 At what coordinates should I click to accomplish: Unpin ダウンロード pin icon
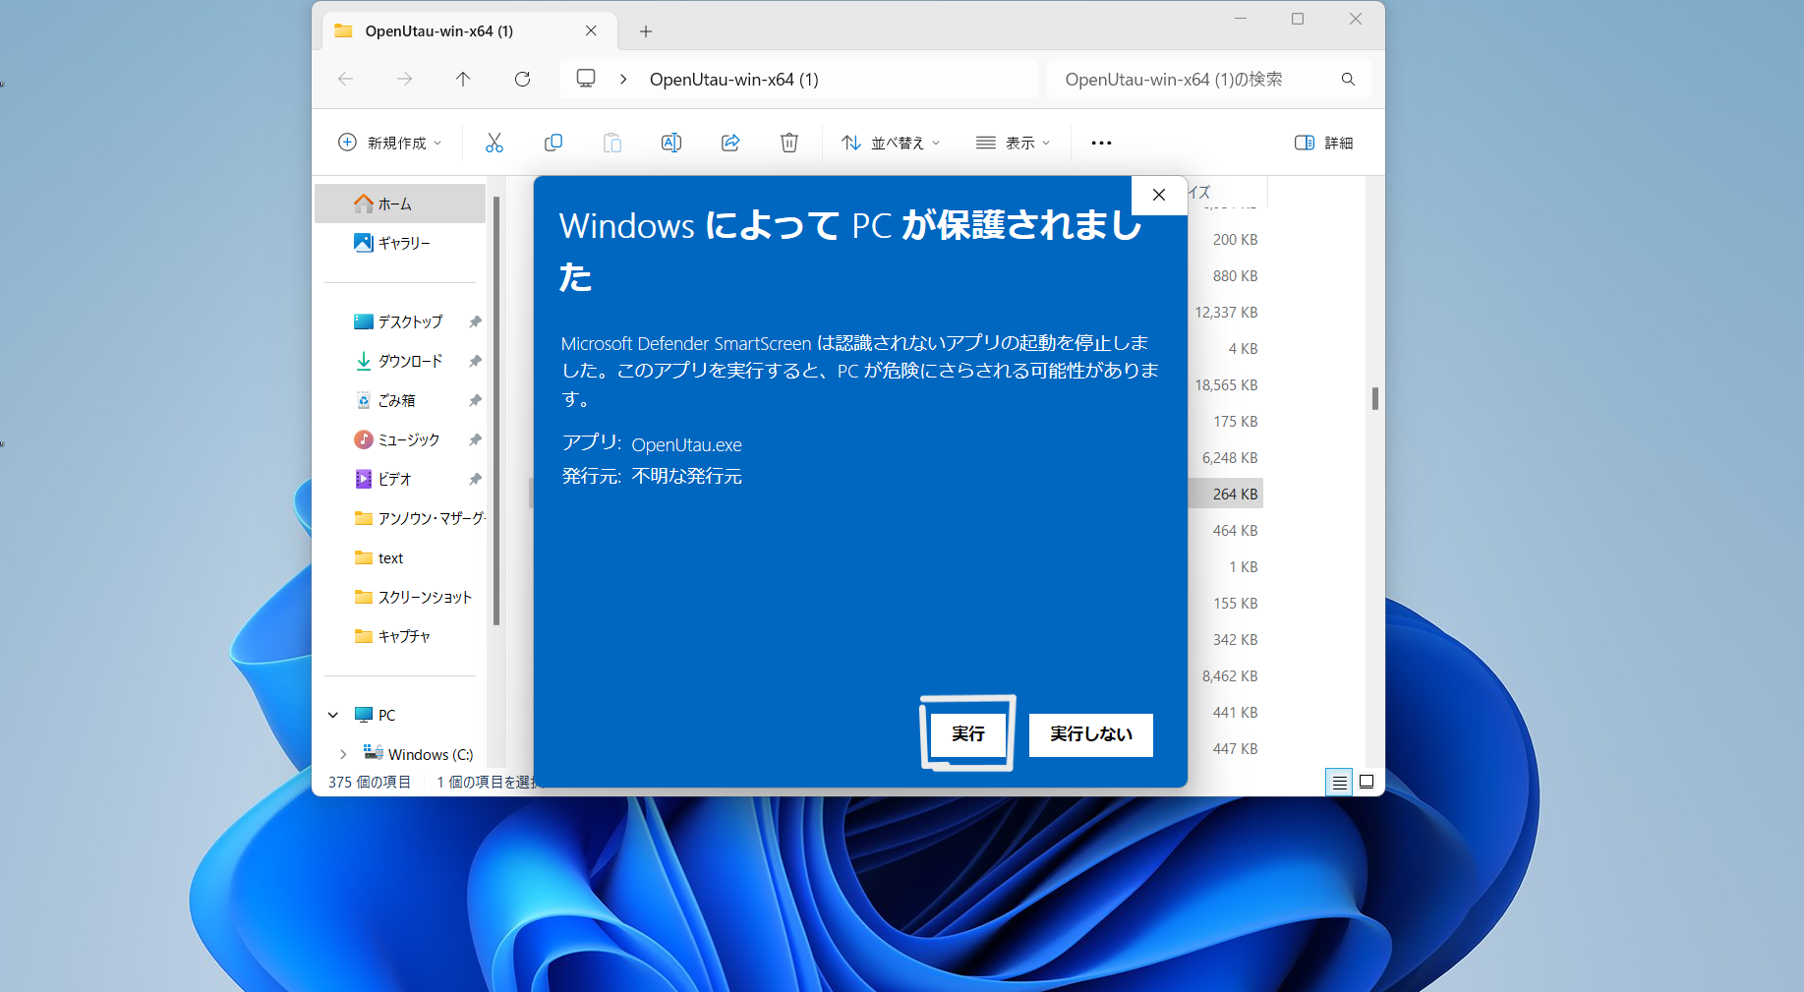(475, 361)
